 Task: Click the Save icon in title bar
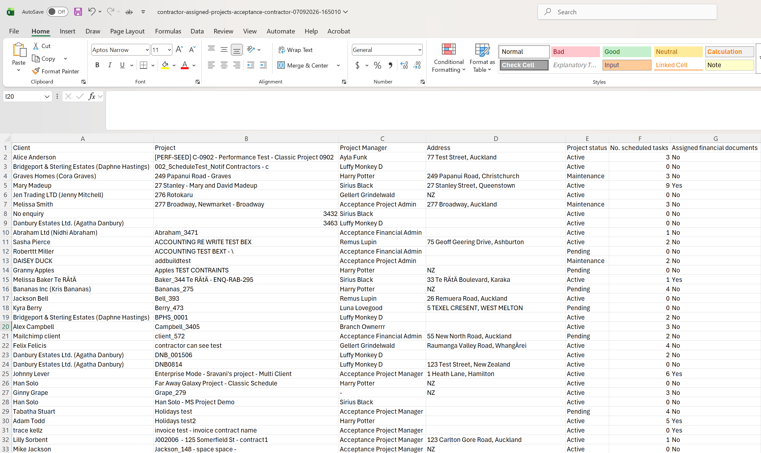tap(78, 12)
